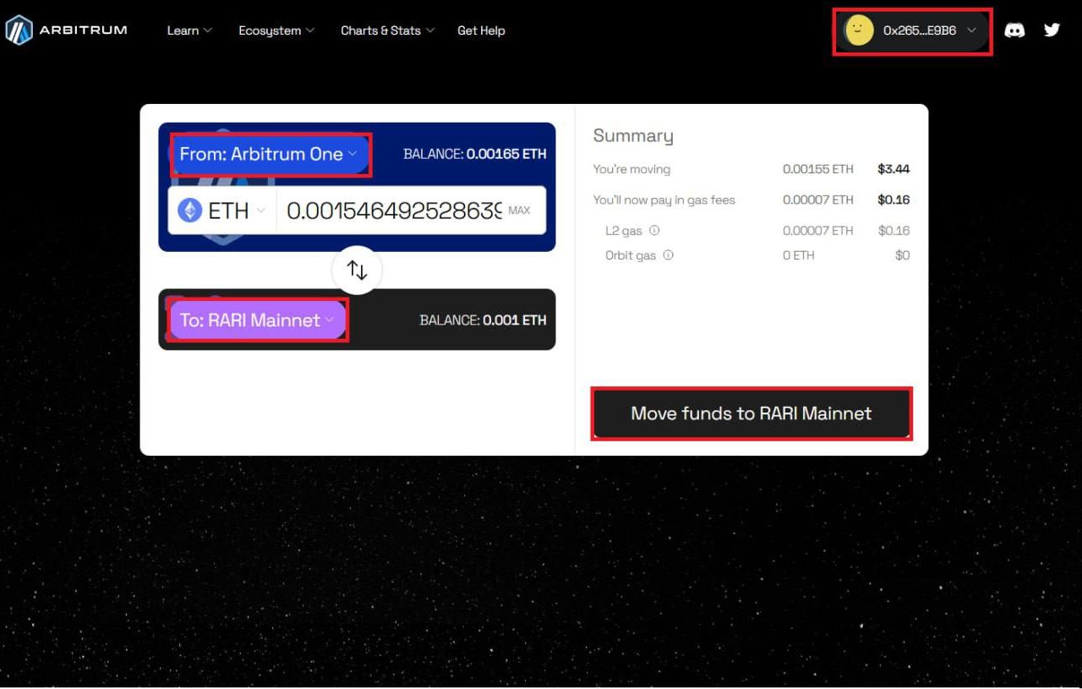Click the Arbitrum logo
This screenshot has height=689, width=1082.
click(x=66, y=30)
